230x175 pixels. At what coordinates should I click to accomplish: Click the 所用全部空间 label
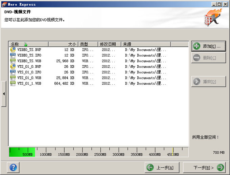[205, 137]
